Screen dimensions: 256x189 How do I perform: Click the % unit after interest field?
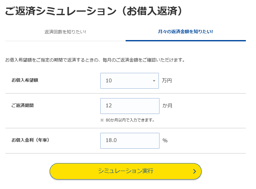tap(165, 140)
